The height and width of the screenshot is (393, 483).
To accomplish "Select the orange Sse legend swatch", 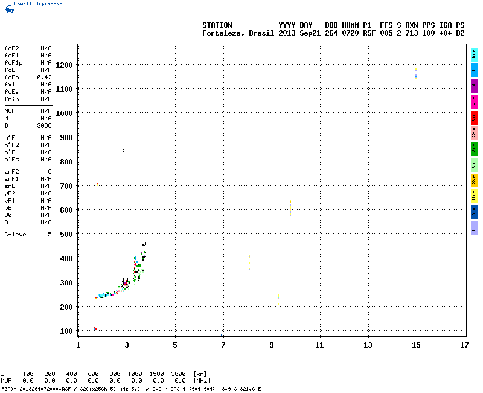I will 474,181.
